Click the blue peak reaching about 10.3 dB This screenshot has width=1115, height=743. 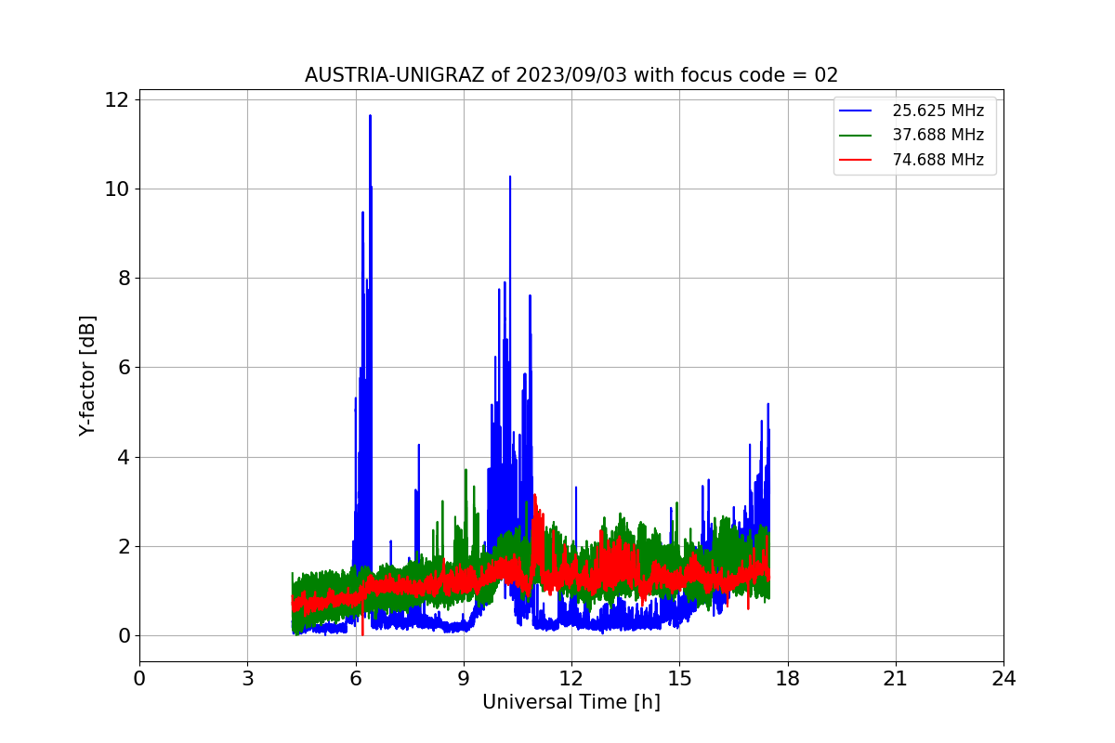tap(509, 177)
